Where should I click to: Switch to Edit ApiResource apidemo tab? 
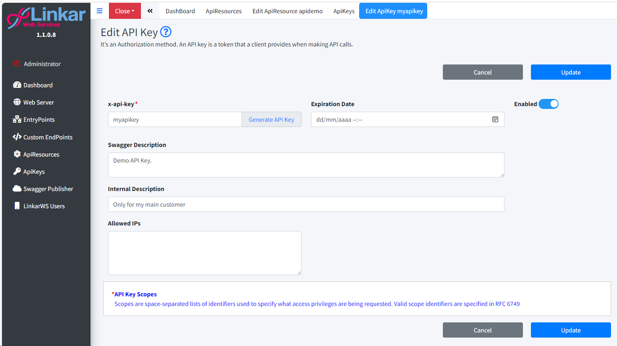pos(287,11)
